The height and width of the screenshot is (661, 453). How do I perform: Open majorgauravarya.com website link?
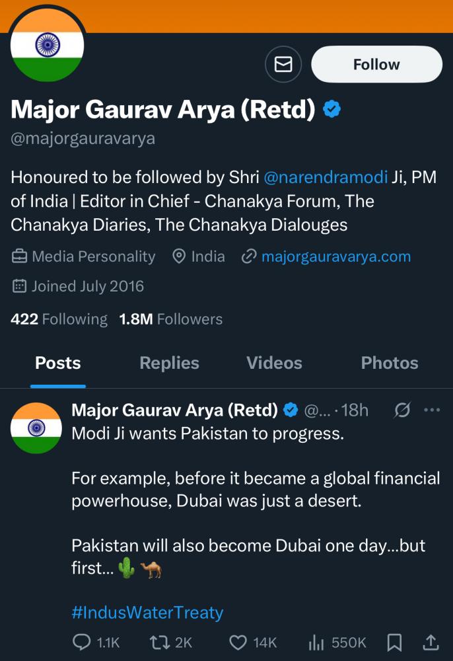click(335, 256)
